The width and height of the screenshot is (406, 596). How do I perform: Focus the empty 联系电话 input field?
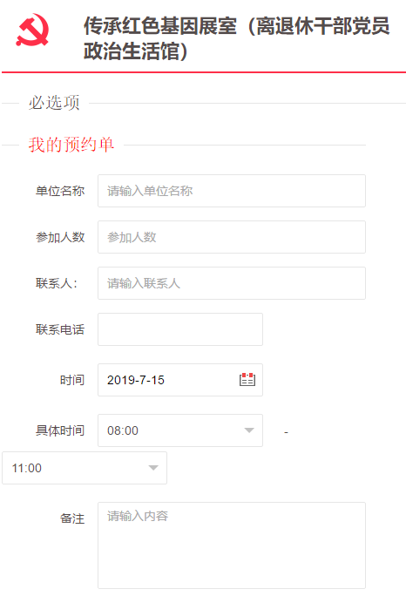tap(180, 329)
